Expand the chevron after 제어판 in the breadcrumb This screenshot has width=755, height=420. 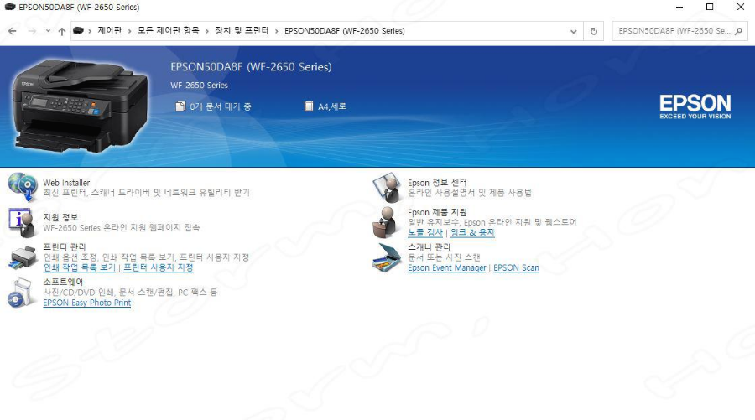(129, 31)
